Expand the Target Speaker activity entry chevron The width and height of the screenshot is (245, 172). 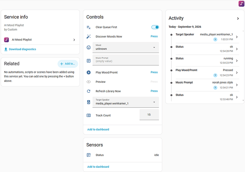tap(237, 37)
